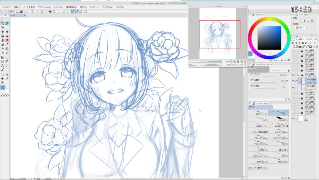
Task: Click the Open file folder icon in command bar
Action: pos(21,12)
